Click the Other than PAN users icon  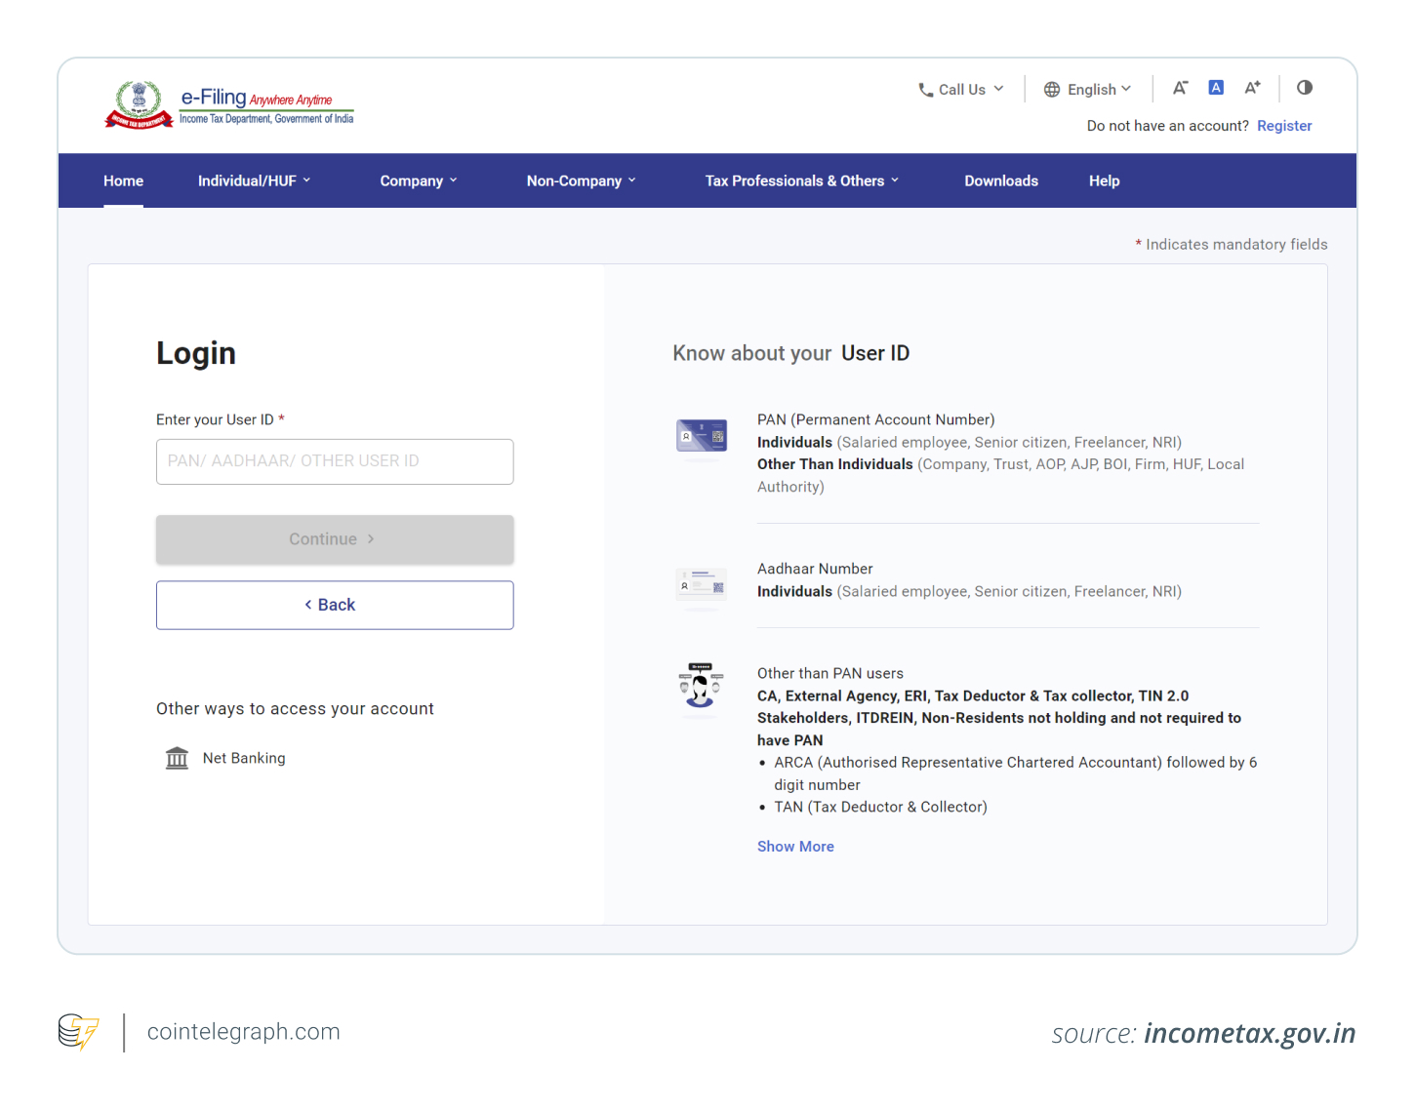coord(701,686)
